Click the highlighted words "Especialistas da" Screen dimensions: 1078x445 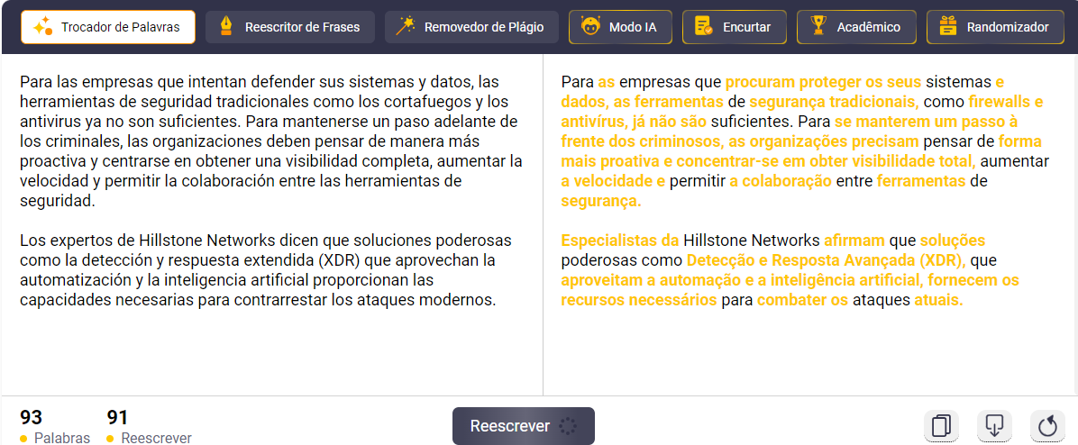(619, 241)
